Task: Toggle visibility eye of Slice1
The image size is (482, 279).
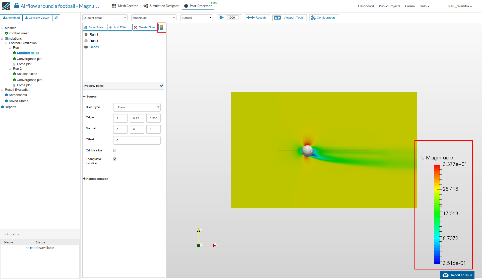Action: (x=86, y=47)
